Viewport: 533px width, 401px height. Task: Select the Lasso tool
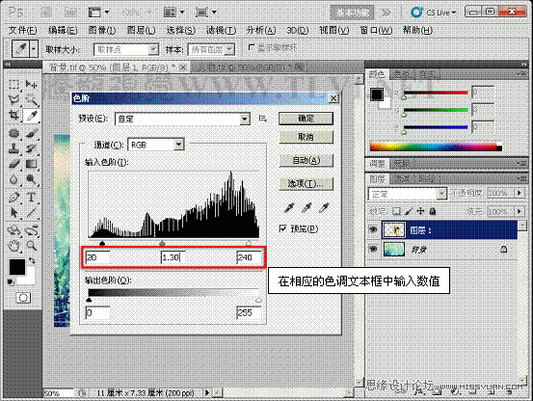tap(13, 99)
